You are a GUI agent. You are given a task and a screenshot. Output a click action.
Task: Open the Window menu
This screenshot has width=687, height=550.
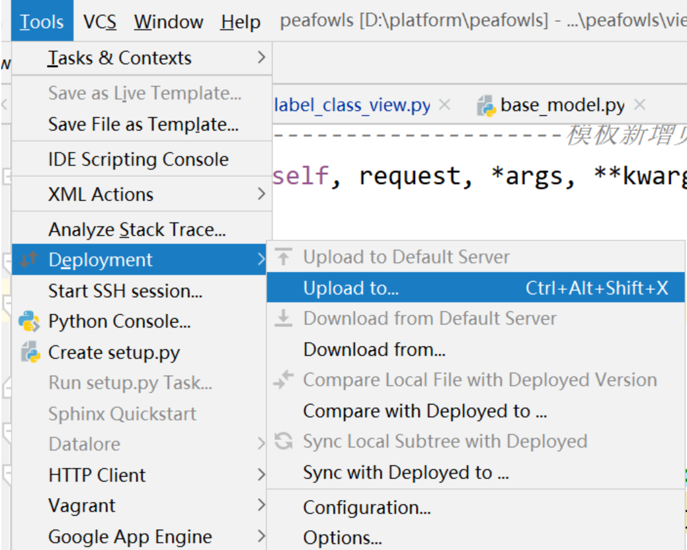(168, 22)
